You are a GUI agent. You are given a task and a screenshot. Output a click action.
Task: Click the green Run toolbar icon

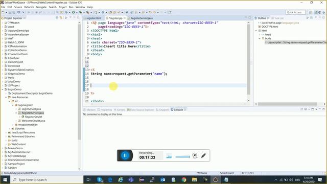tap(74, 12)
